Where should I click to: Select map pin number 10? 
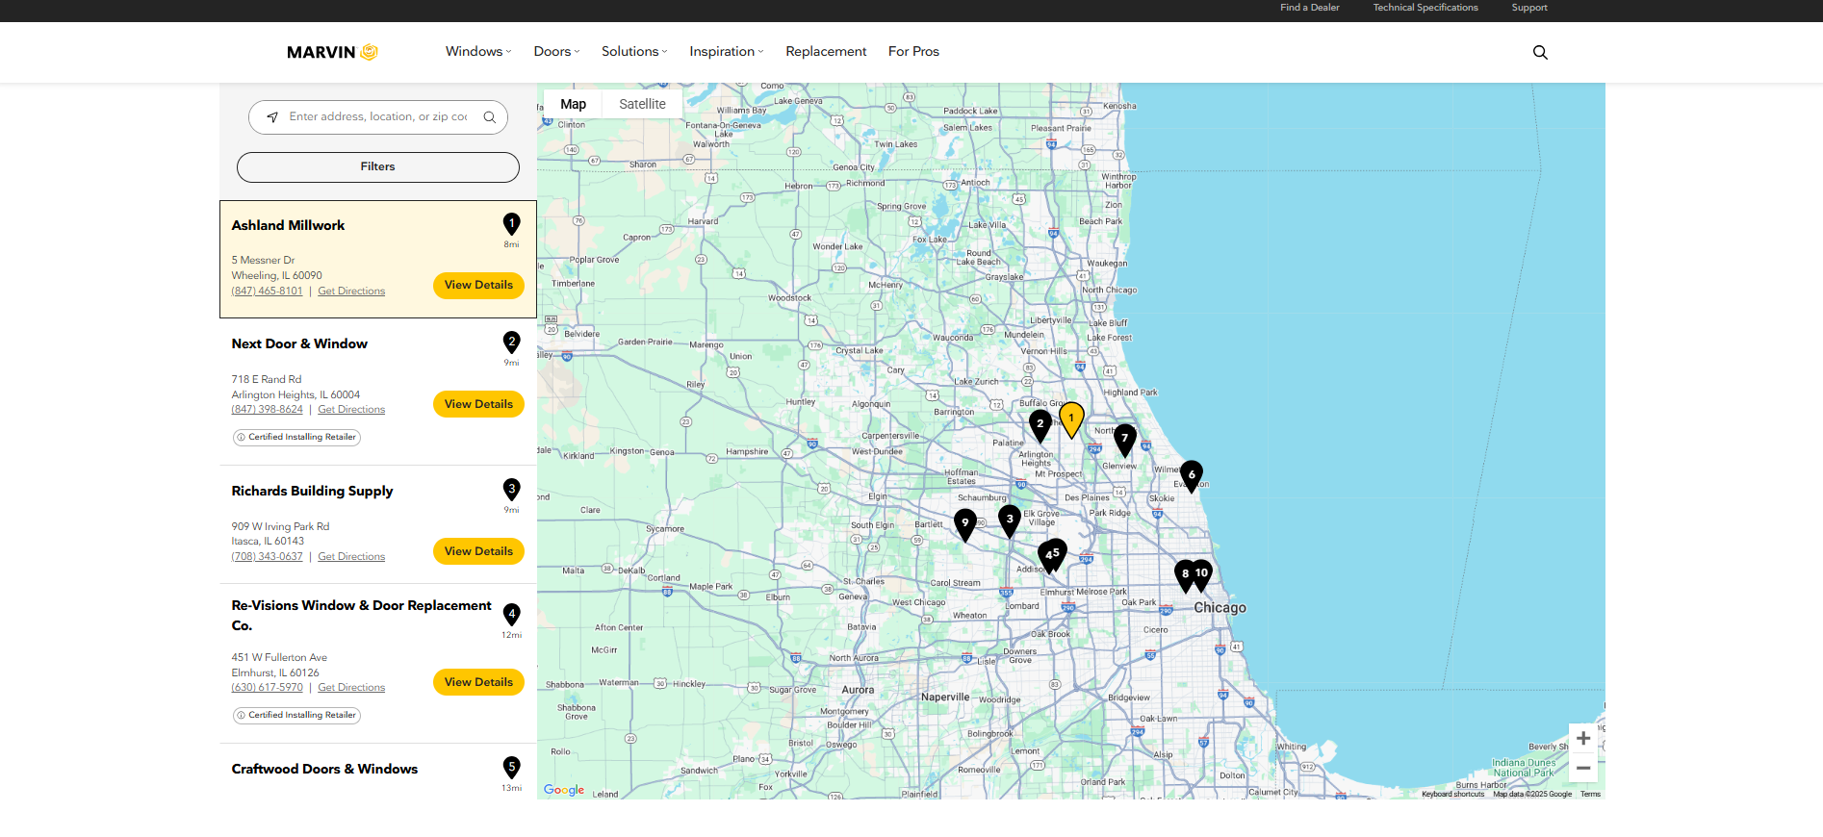coord(1202,574)
